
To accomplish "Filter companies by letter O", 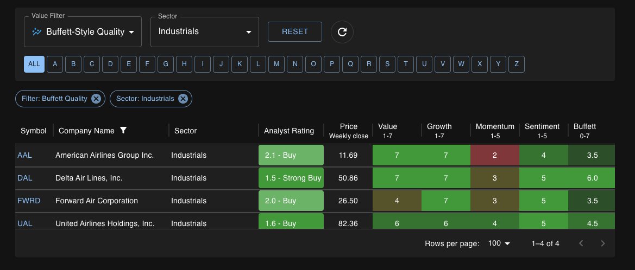I will click(313, 65).
